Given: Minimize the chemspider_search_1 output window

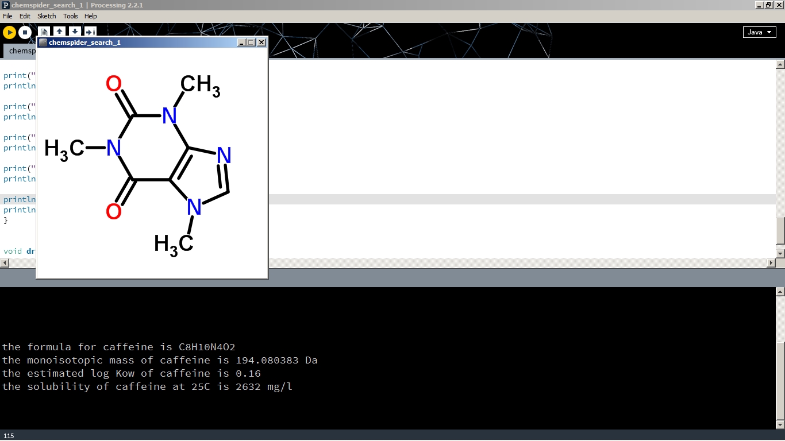Looking at the screenshot, I should [241, 42].
